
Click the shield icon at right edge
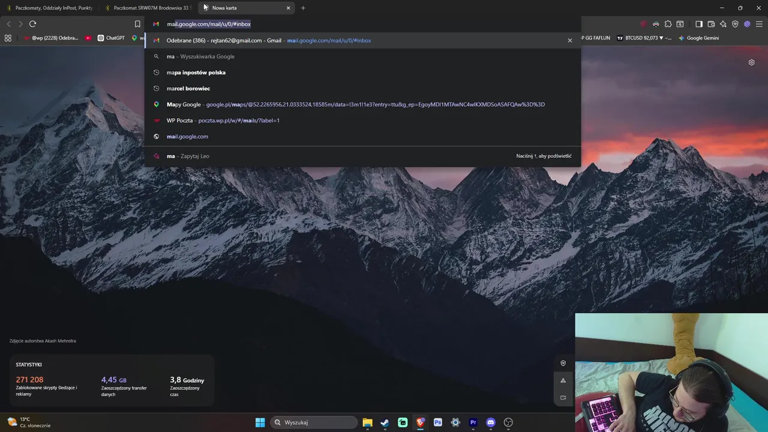click(x=563, y=363)
